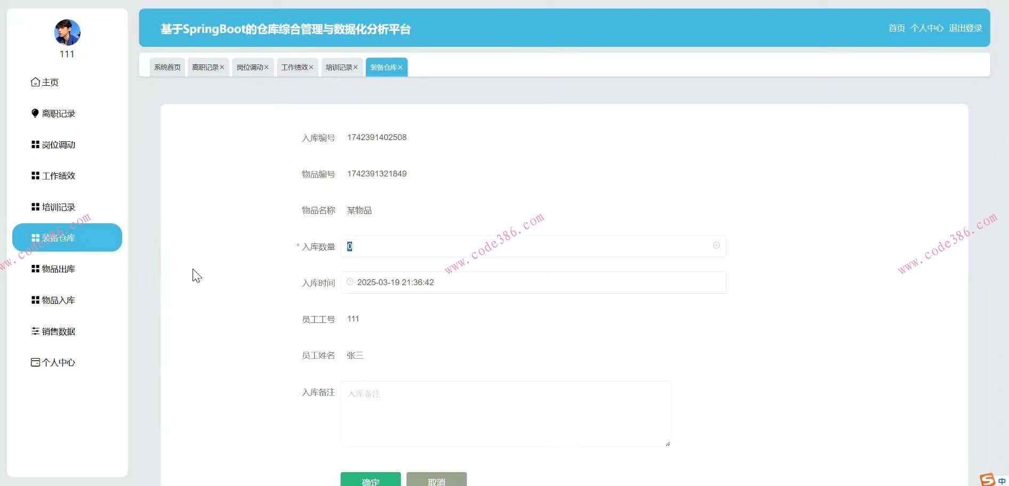Click the clear icon in 入库数量 input

[x=716, y=246]
